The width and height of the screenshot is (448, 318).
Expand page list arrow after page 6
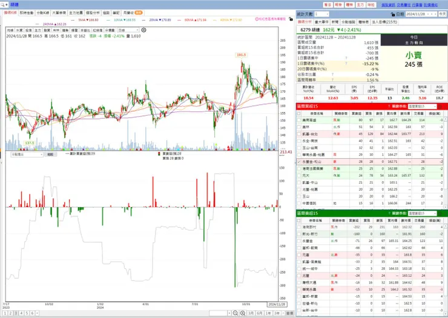tap(37, 313)
